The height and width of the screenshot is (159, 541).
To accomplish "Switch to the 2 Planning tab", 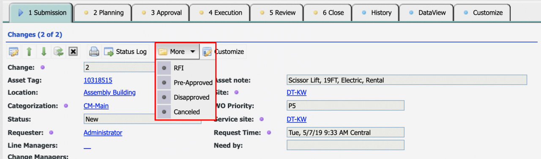I will (x=102, y=13).
